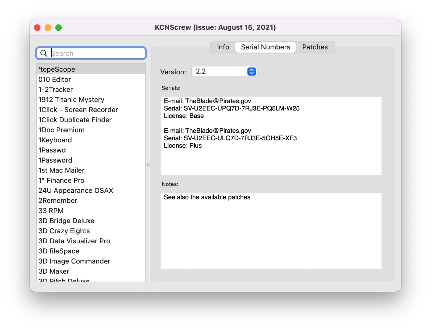Select 3D Data Visualizer Pro
The image size is (431, 331).
click(91, 241)
